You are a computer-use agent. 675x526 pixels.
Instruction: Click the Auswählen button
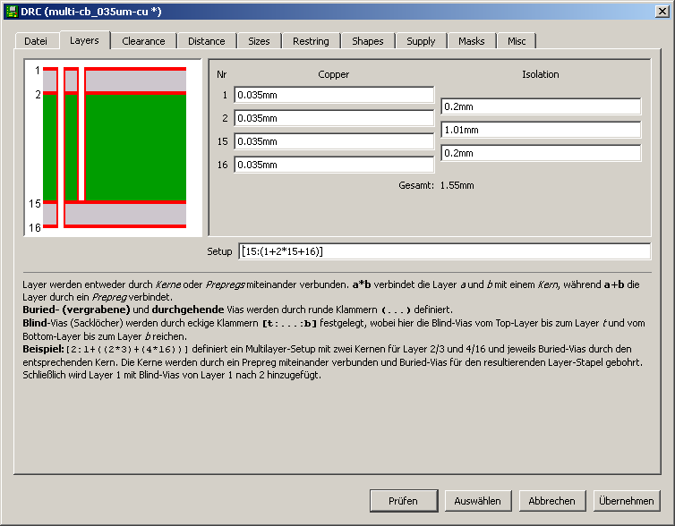click(478, 501)
